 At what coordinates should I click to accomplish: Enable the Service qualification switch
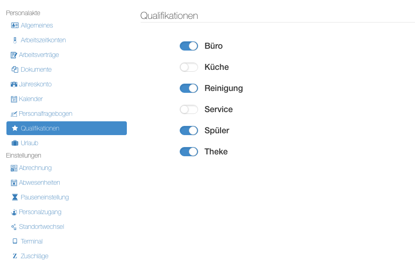click(x=189, y=109)
